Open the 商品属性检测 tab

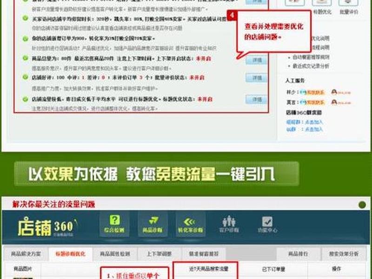pos(115,254)
